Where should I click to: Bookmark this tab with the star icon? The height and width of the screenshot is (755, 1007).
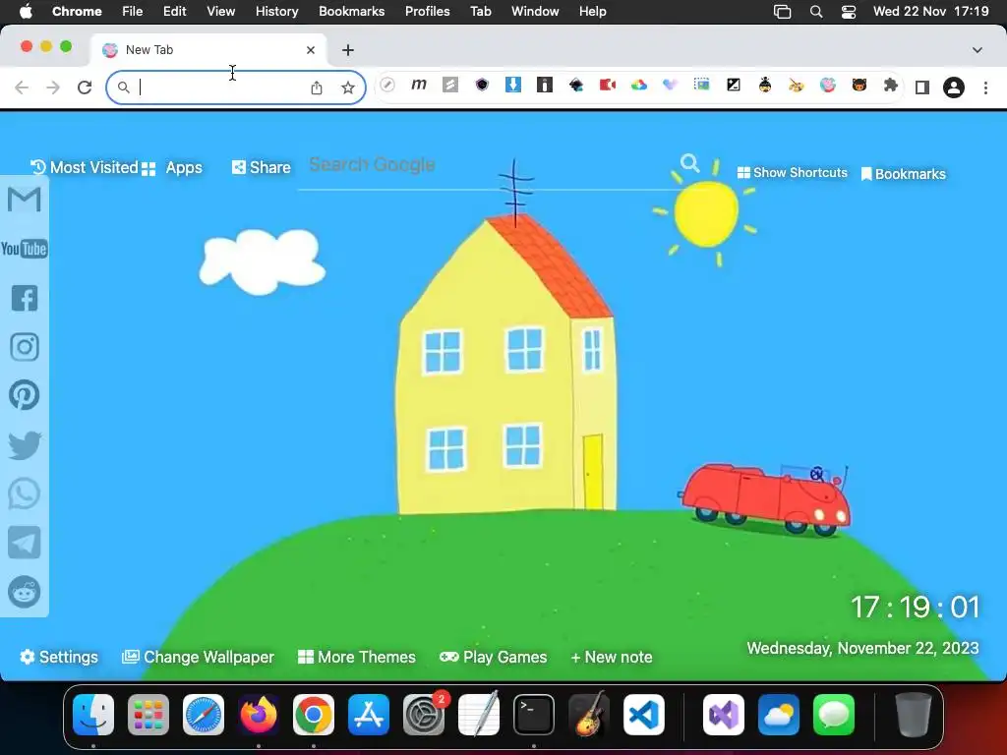348,87
